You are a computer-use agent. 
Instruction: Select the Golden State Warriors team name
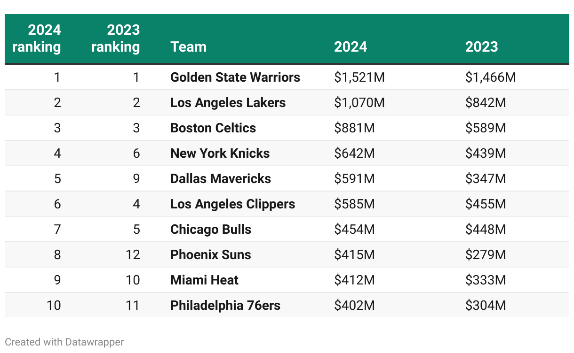[235, 77]
